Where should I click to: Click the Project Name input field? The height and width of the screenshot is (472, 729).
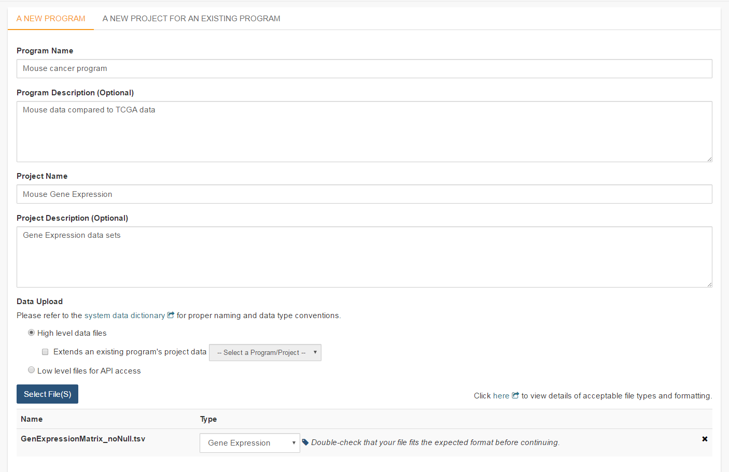coord(364,194)
